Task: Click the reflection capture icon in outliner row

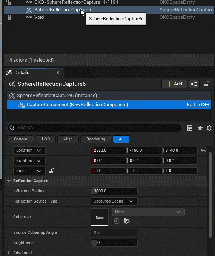Action: (x=29, y=10)
